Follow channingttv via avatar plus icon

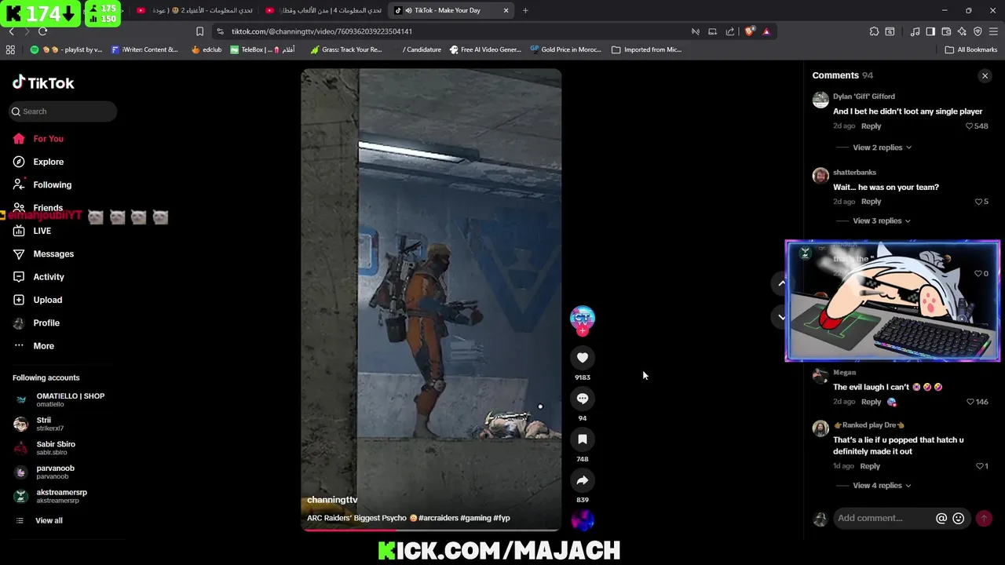pyautogui.click(x=582, y=331)
